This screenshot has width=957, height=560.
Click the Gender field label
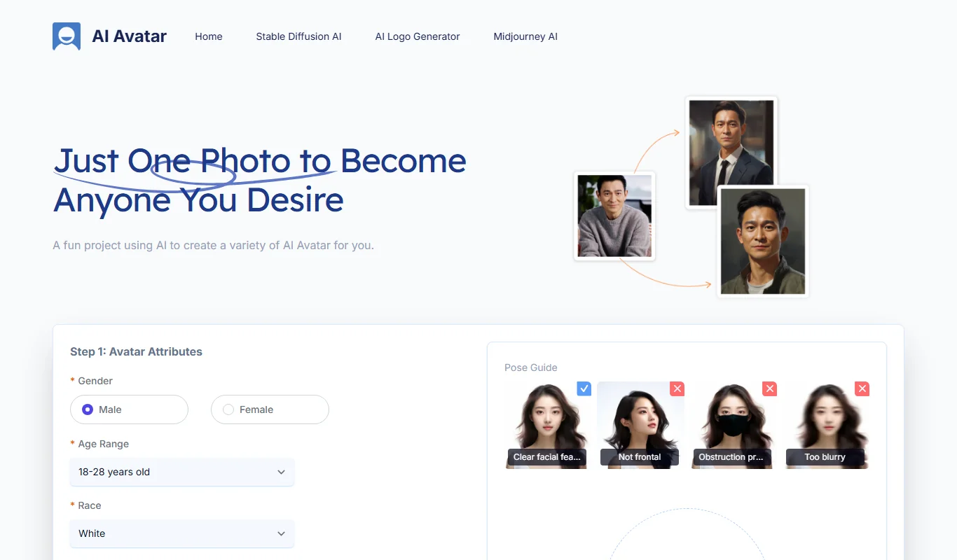click(x=95, y=381)
